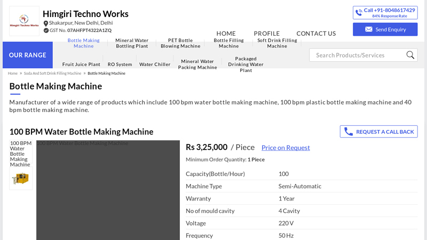This screenshot has width=427, height=240.
Task: Click Call +91-8048617429 button
Action: coord(385,13)
